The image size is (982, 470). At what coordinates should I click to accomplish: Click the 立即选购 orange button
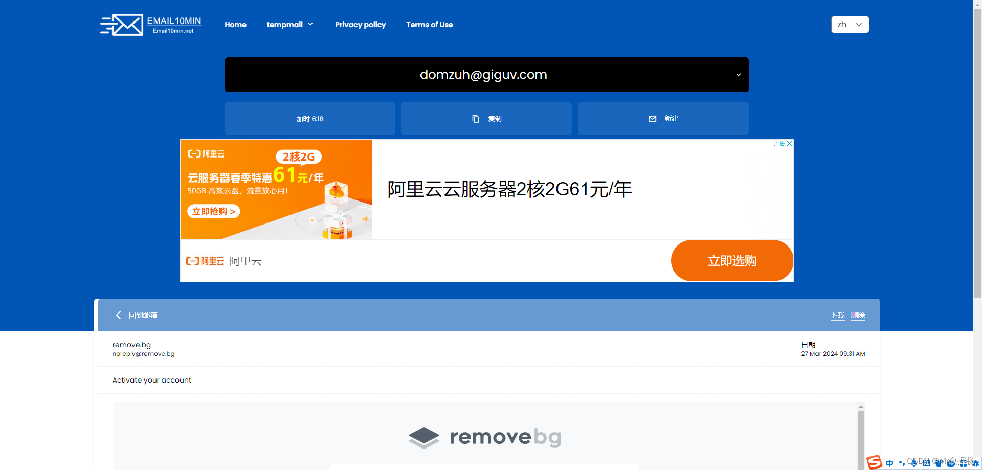pos(732,261)
